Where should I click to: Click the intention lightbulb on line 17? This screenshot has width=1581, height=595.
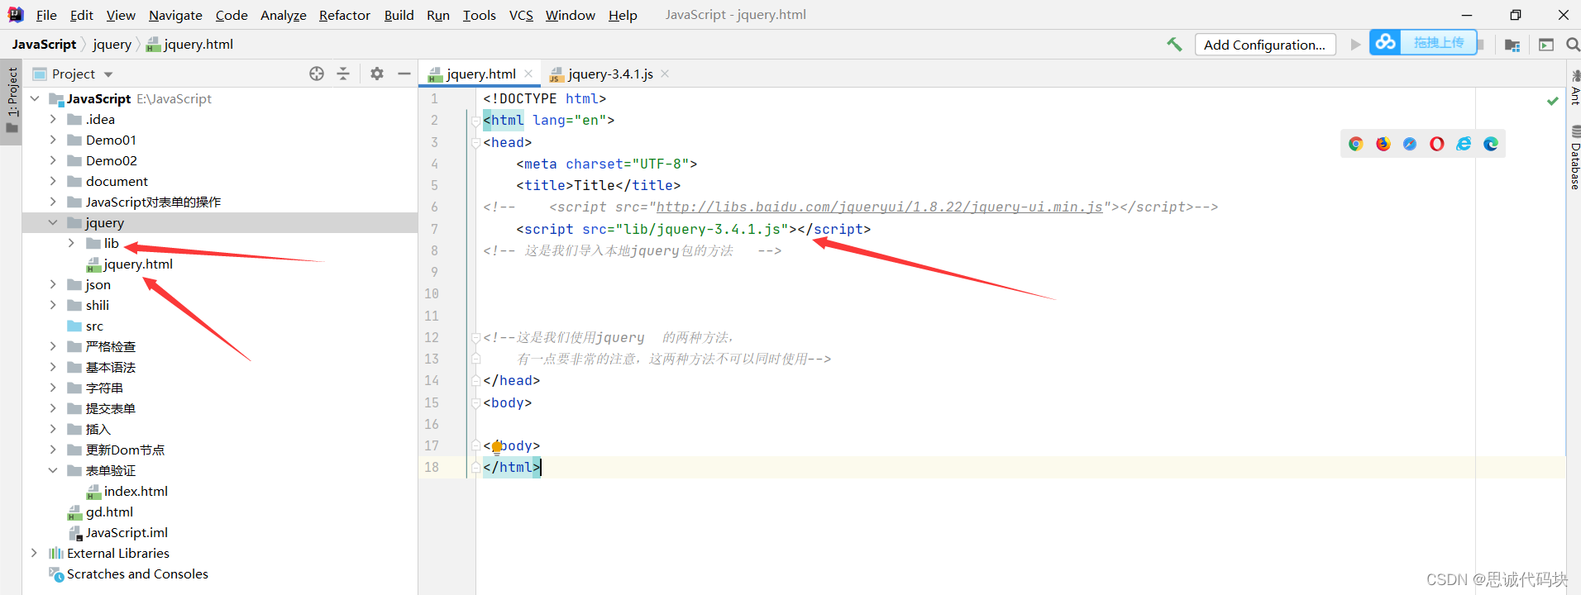pyautogui.click(x=496, y=447)
